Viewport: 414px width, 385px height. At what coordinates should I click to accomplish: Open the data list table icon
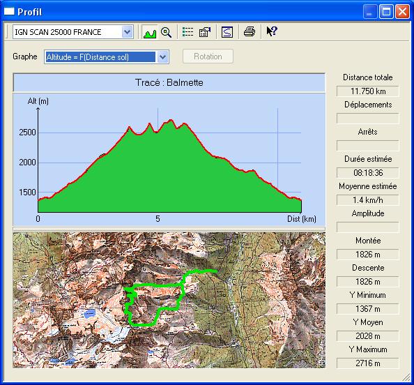click(x=187, y=32)
